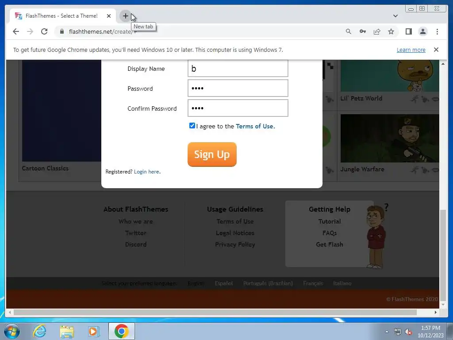The image size is (453, 340).
Task: Click the horizontal page scrollbar
Action: pyautogui.click(x=215, y=312)
